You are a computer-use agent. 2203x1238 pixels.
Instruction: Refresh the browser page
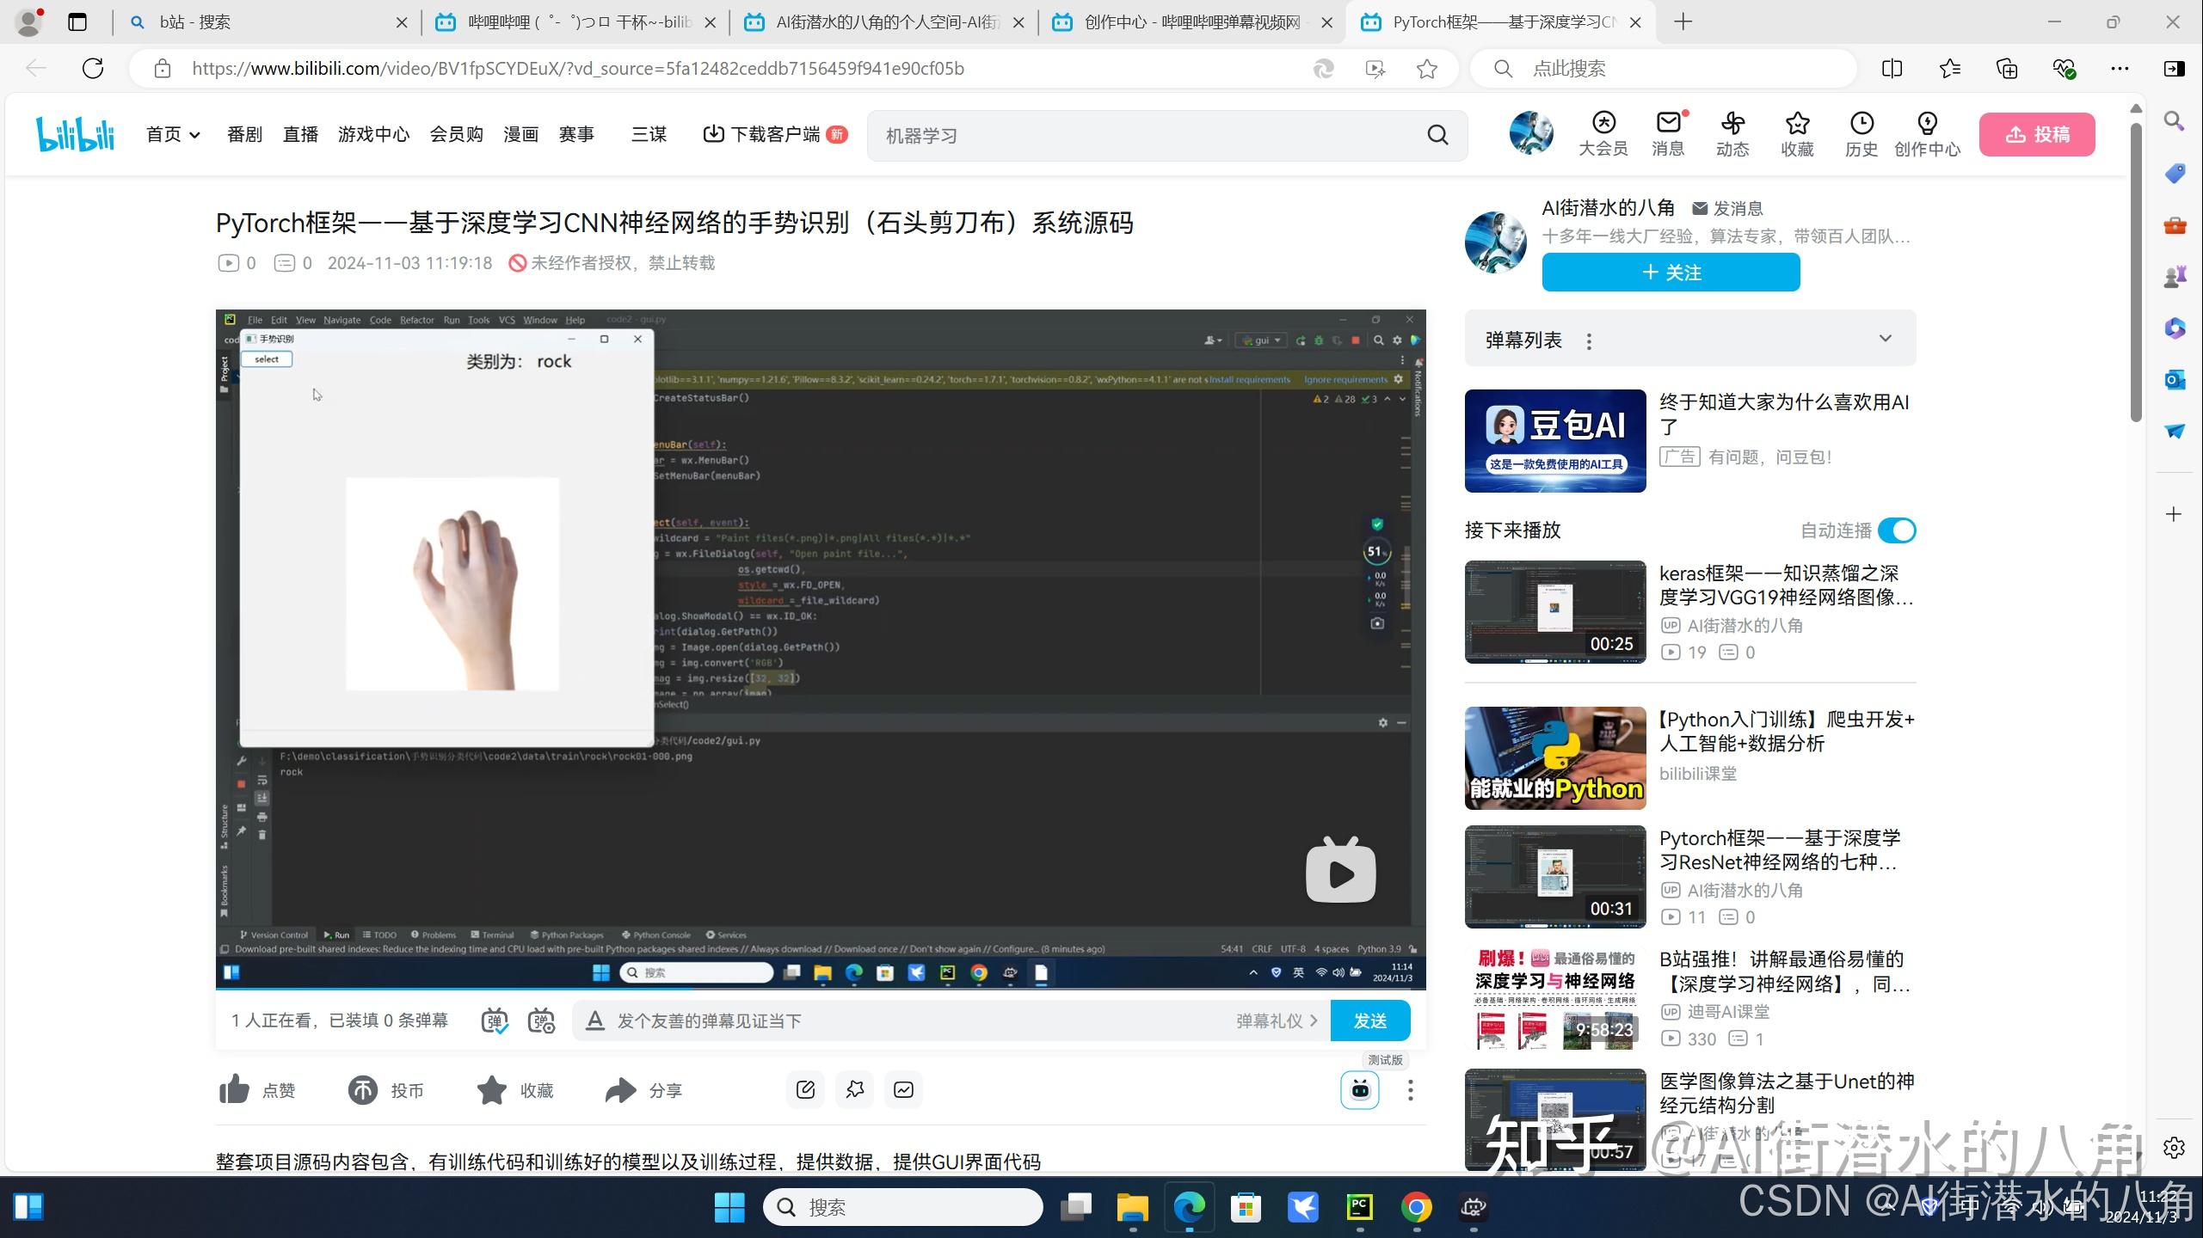(93, 68)
